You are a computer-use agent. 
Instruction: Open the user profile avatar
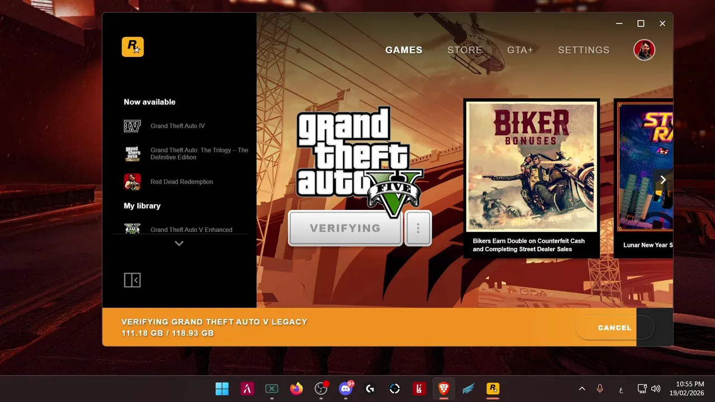(644, 50)
